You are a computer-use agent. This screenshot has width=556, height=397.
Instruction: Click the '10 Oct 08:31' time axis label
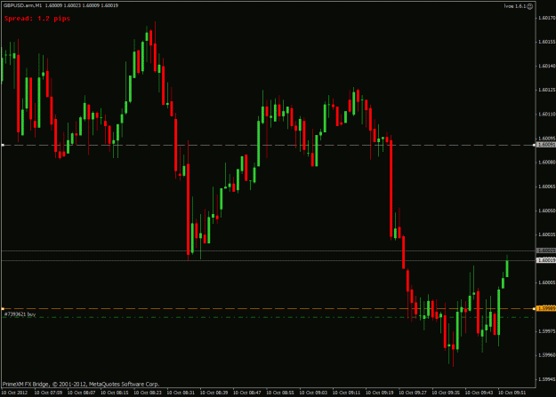point(181,393)
